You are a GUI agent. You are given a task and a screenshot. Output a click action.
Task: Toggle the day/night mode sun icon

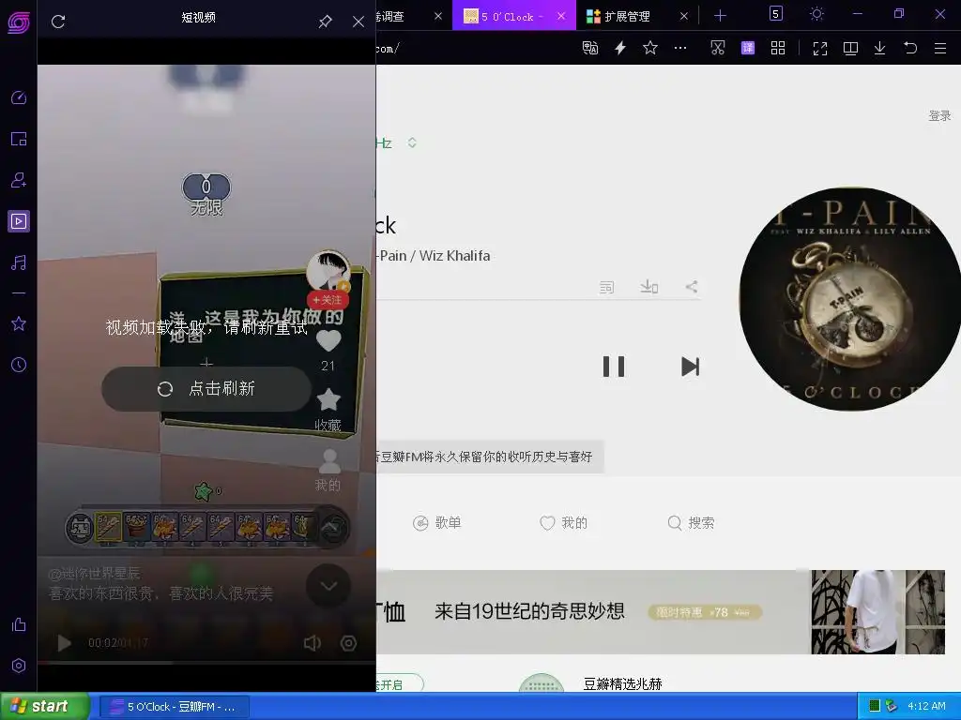817,13
